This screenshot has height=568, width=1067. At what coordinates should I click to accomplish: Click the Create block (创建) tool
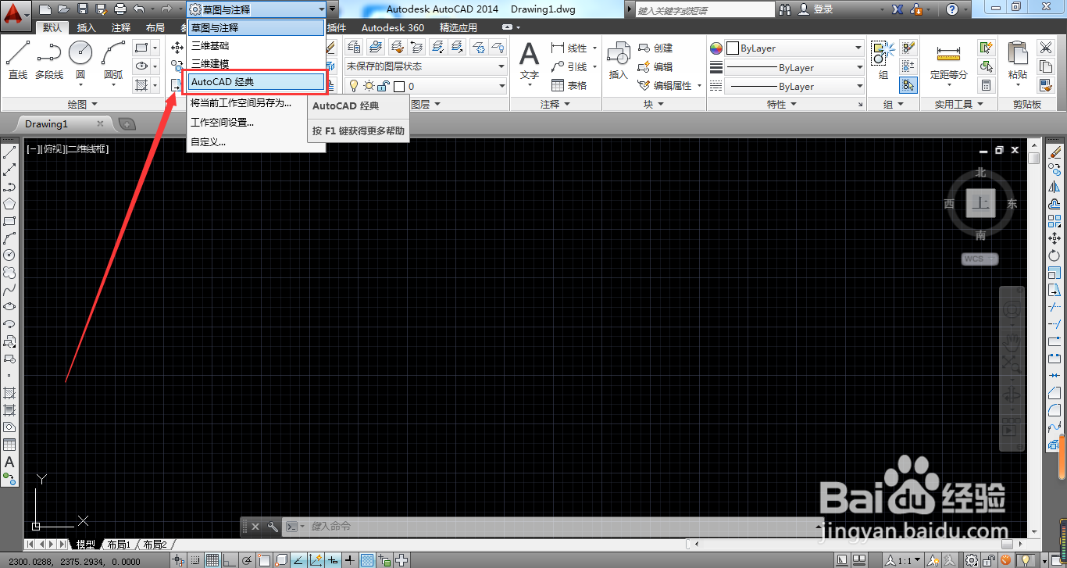coord(655,48)
